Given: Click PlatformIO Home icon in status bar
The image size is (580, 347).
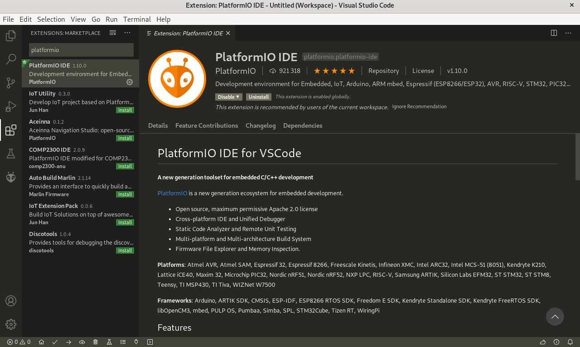Looking at the screenshot, I should (41, 342).
